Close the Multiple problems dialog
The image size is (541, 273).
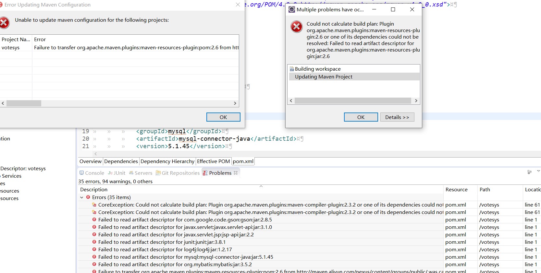(x=412, y=9)
